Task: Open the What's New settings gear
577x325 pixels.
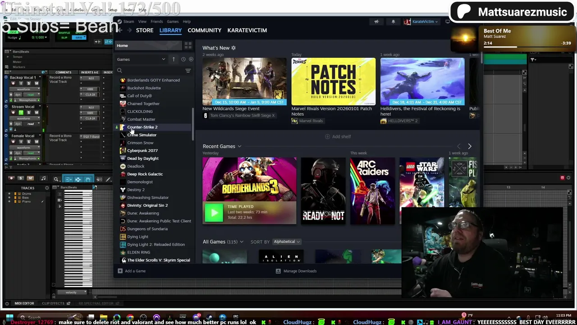Action: tap(234, 48)
